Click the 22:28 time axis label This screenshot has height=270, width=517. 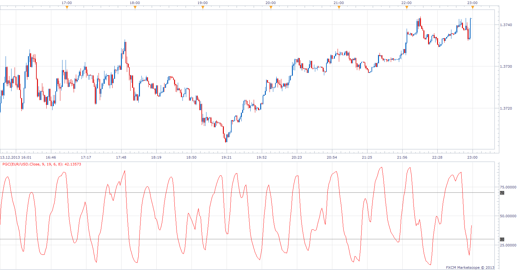tap(437, 157)
